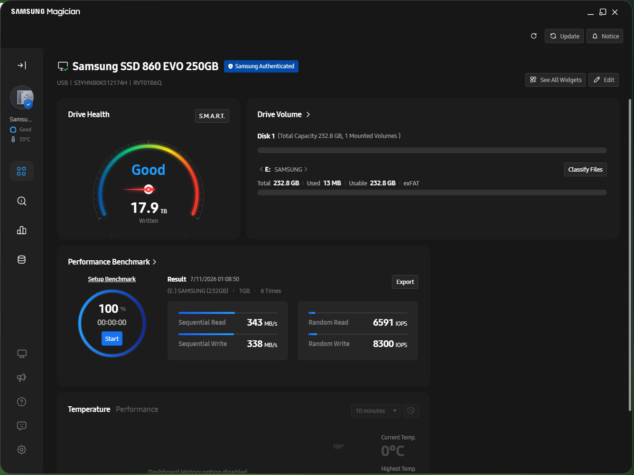Screen dimensions: 634x475
Task: Click the drive monitor icon beside title
Action: pos(63,66)
